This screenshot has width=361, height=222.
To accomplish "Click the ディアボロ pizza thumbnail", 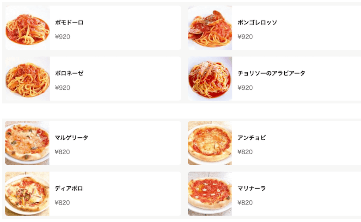I will [27, 194].
